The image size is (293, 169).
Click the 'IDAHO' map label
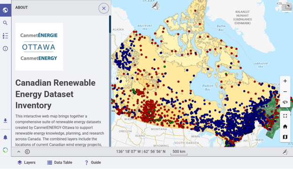140,136
